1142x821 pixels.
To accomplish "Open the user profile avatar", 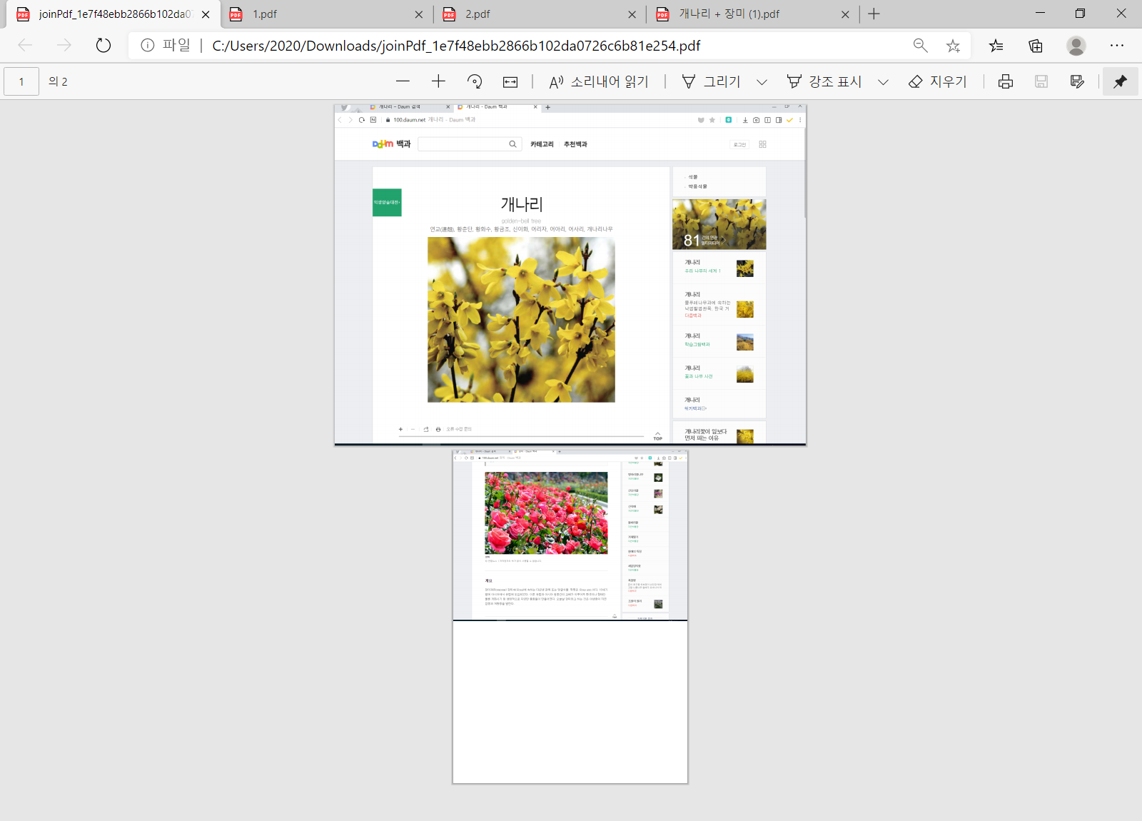I will (x=1076, y=46).
